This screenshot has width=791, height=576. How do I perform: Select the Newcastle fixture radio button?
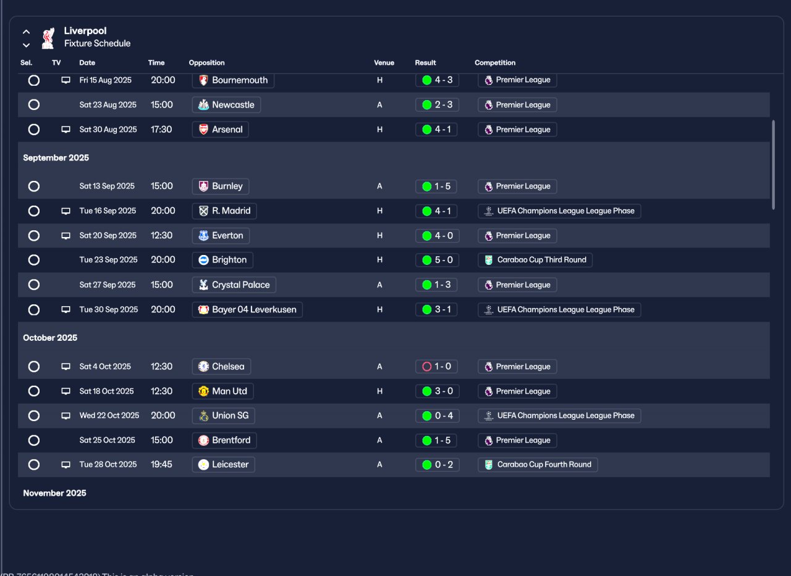coord(34,105)
